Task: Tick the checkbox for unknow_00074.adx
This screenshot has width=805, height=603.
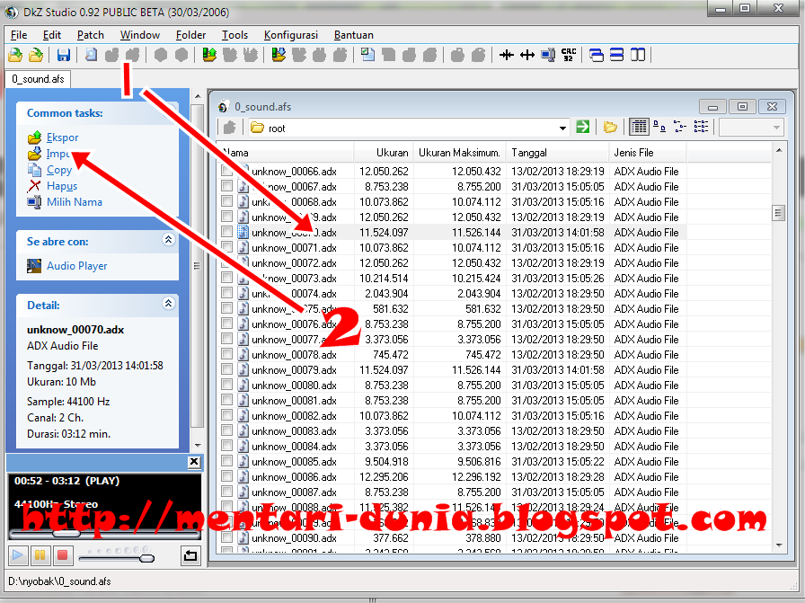Action: point(226,293)
